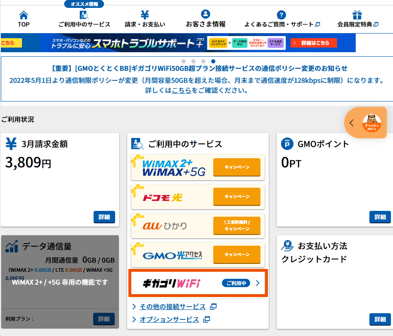Expand ギガゴリWiFi service with right arrow
This screenshot has height=336, width=393.
click(x=258, y=283)
